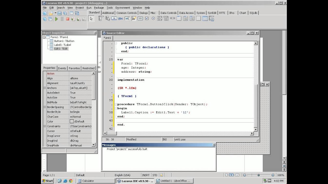Open the dropdown arrow next to Open

(55, 13)
